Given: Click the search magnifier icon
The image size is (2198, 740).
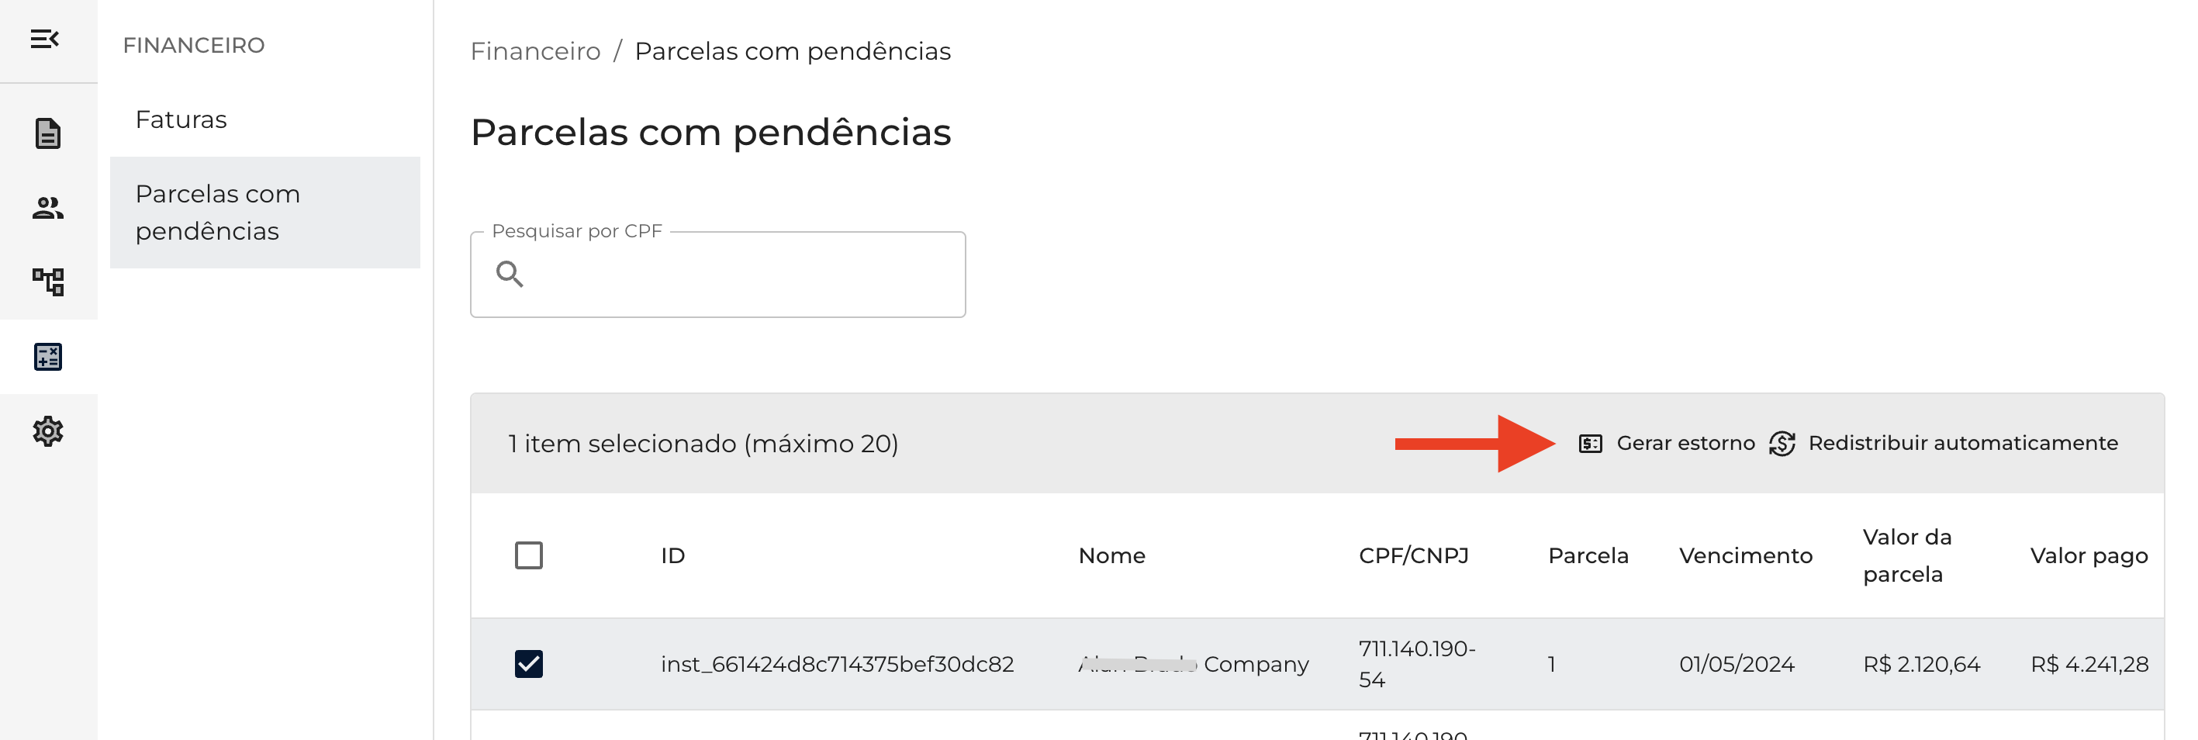Looking at the screenshot, I should 510,274.
